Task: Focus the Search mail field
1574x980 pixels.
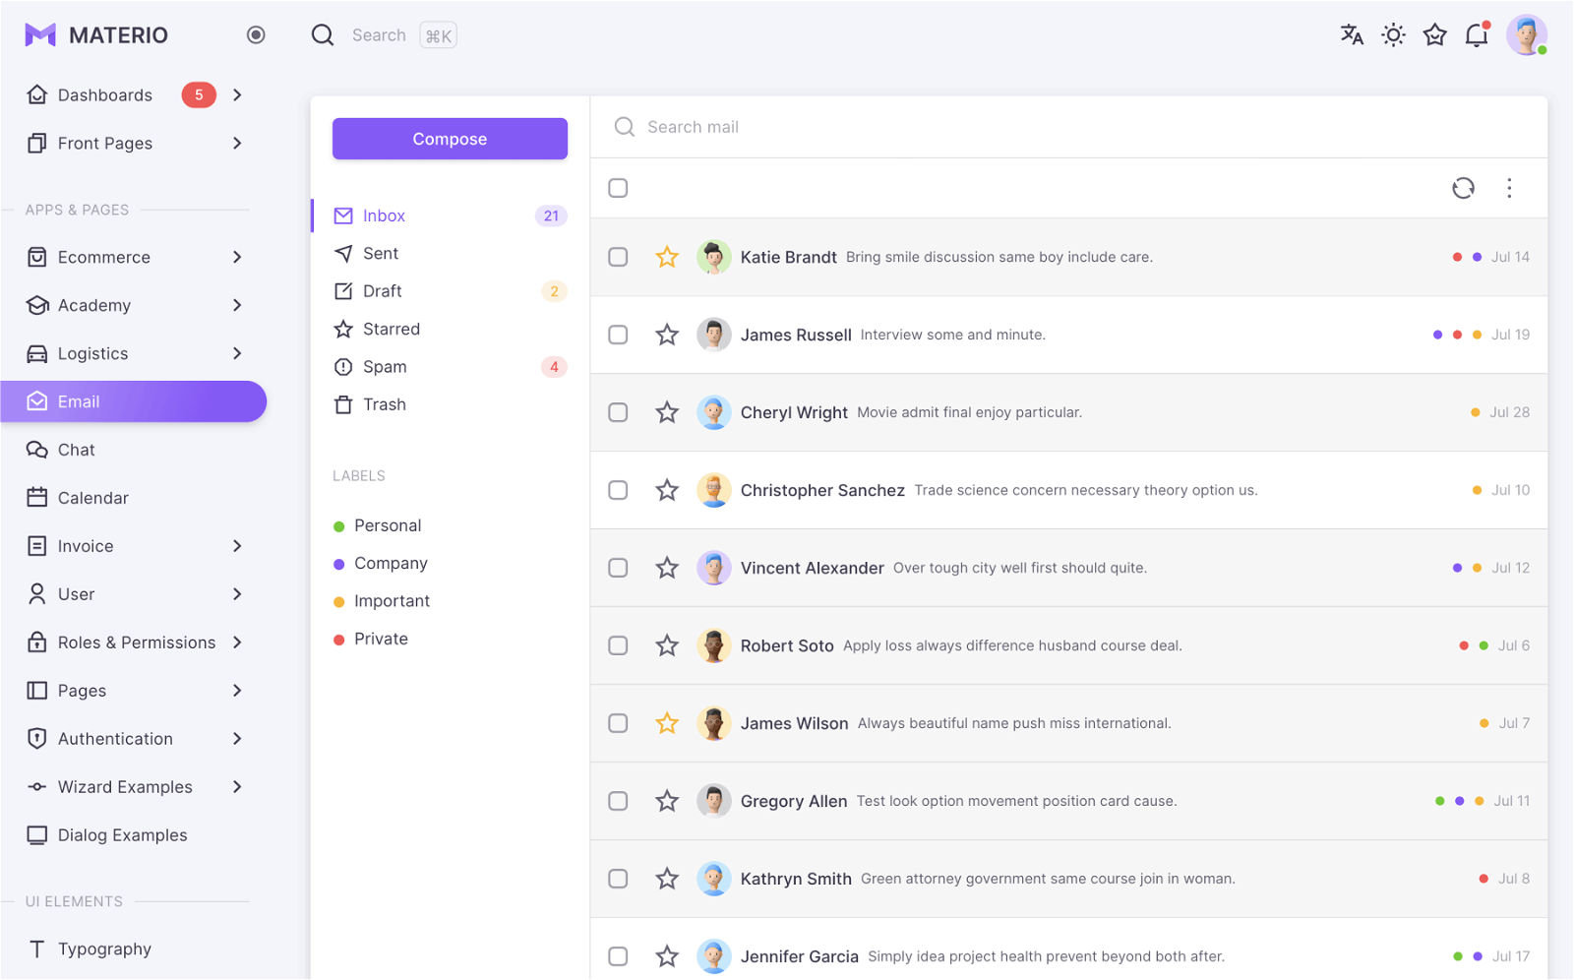Action: pyautogui.click(x=1082, y=127)
